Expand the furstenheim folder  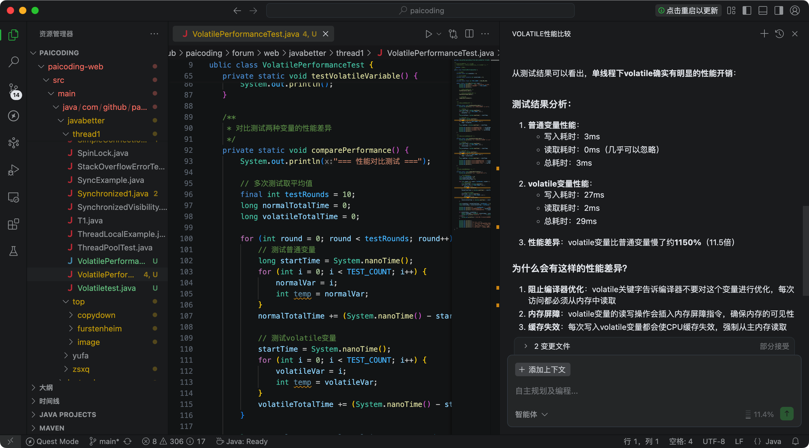coord(71,329)
